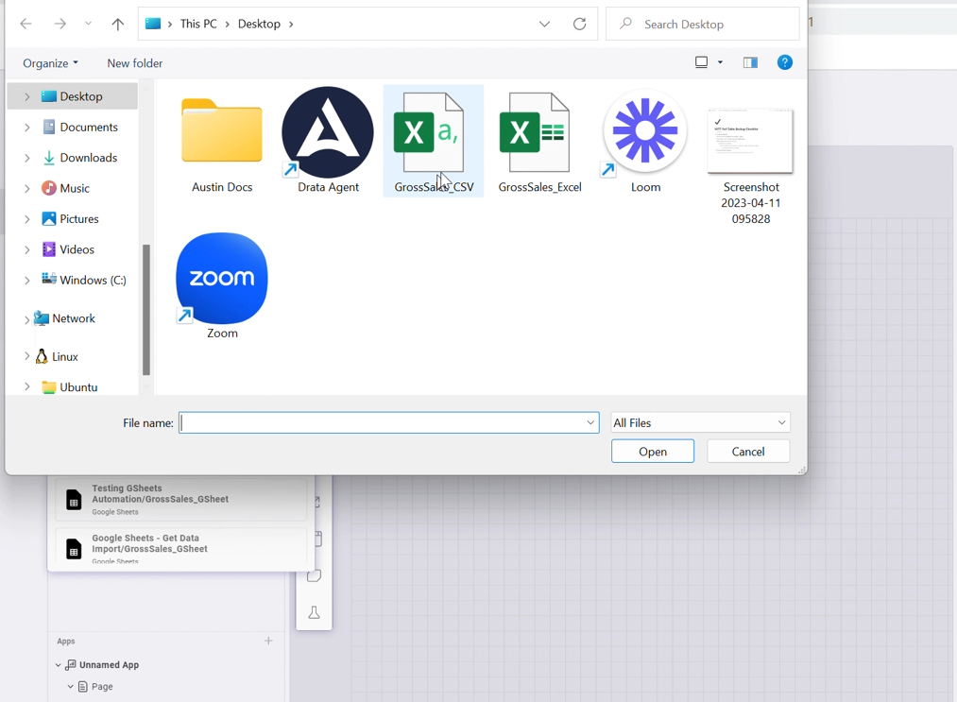The image size is (957, 702).
Task: Click the rounded shape icon in toolbar
Action: coord(314,575)
